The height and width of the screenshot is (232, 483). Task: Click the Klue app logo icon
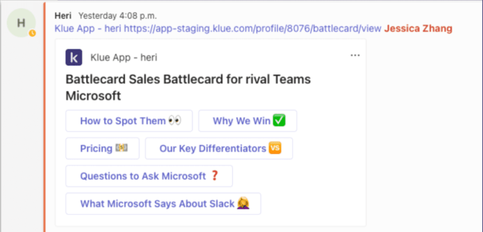pos(74,57)
